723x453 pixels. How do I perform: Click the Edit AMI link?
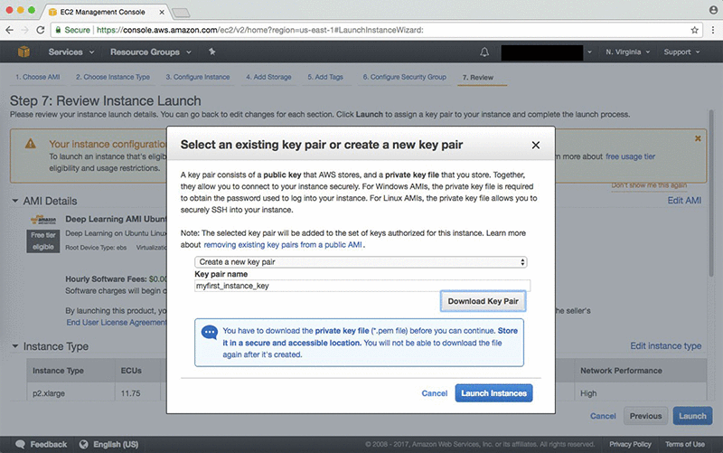tap(684, 200)
